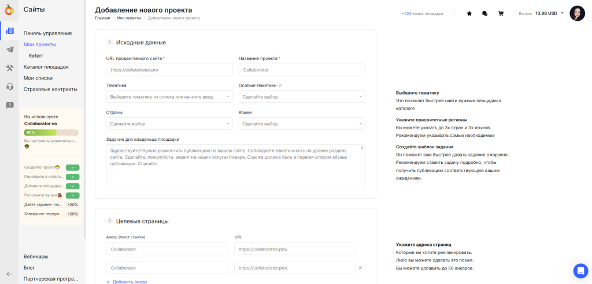Open Панель управления in sidebar menu
Viewport: 592px width, 284px height.
(x=47, y=33)
